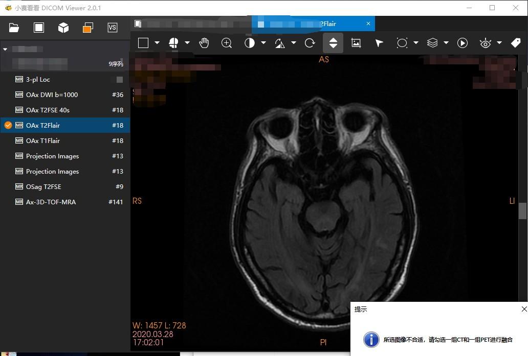Image resolution: width=528 pixels, height=356 pixels.
Task: Open the 3D volume rendering icon
Action: coord(62,28)
